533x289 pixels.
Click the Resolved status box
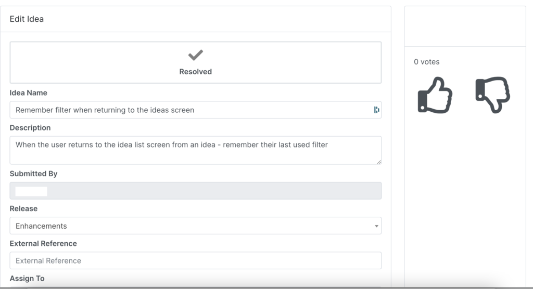tap(196, 62)
